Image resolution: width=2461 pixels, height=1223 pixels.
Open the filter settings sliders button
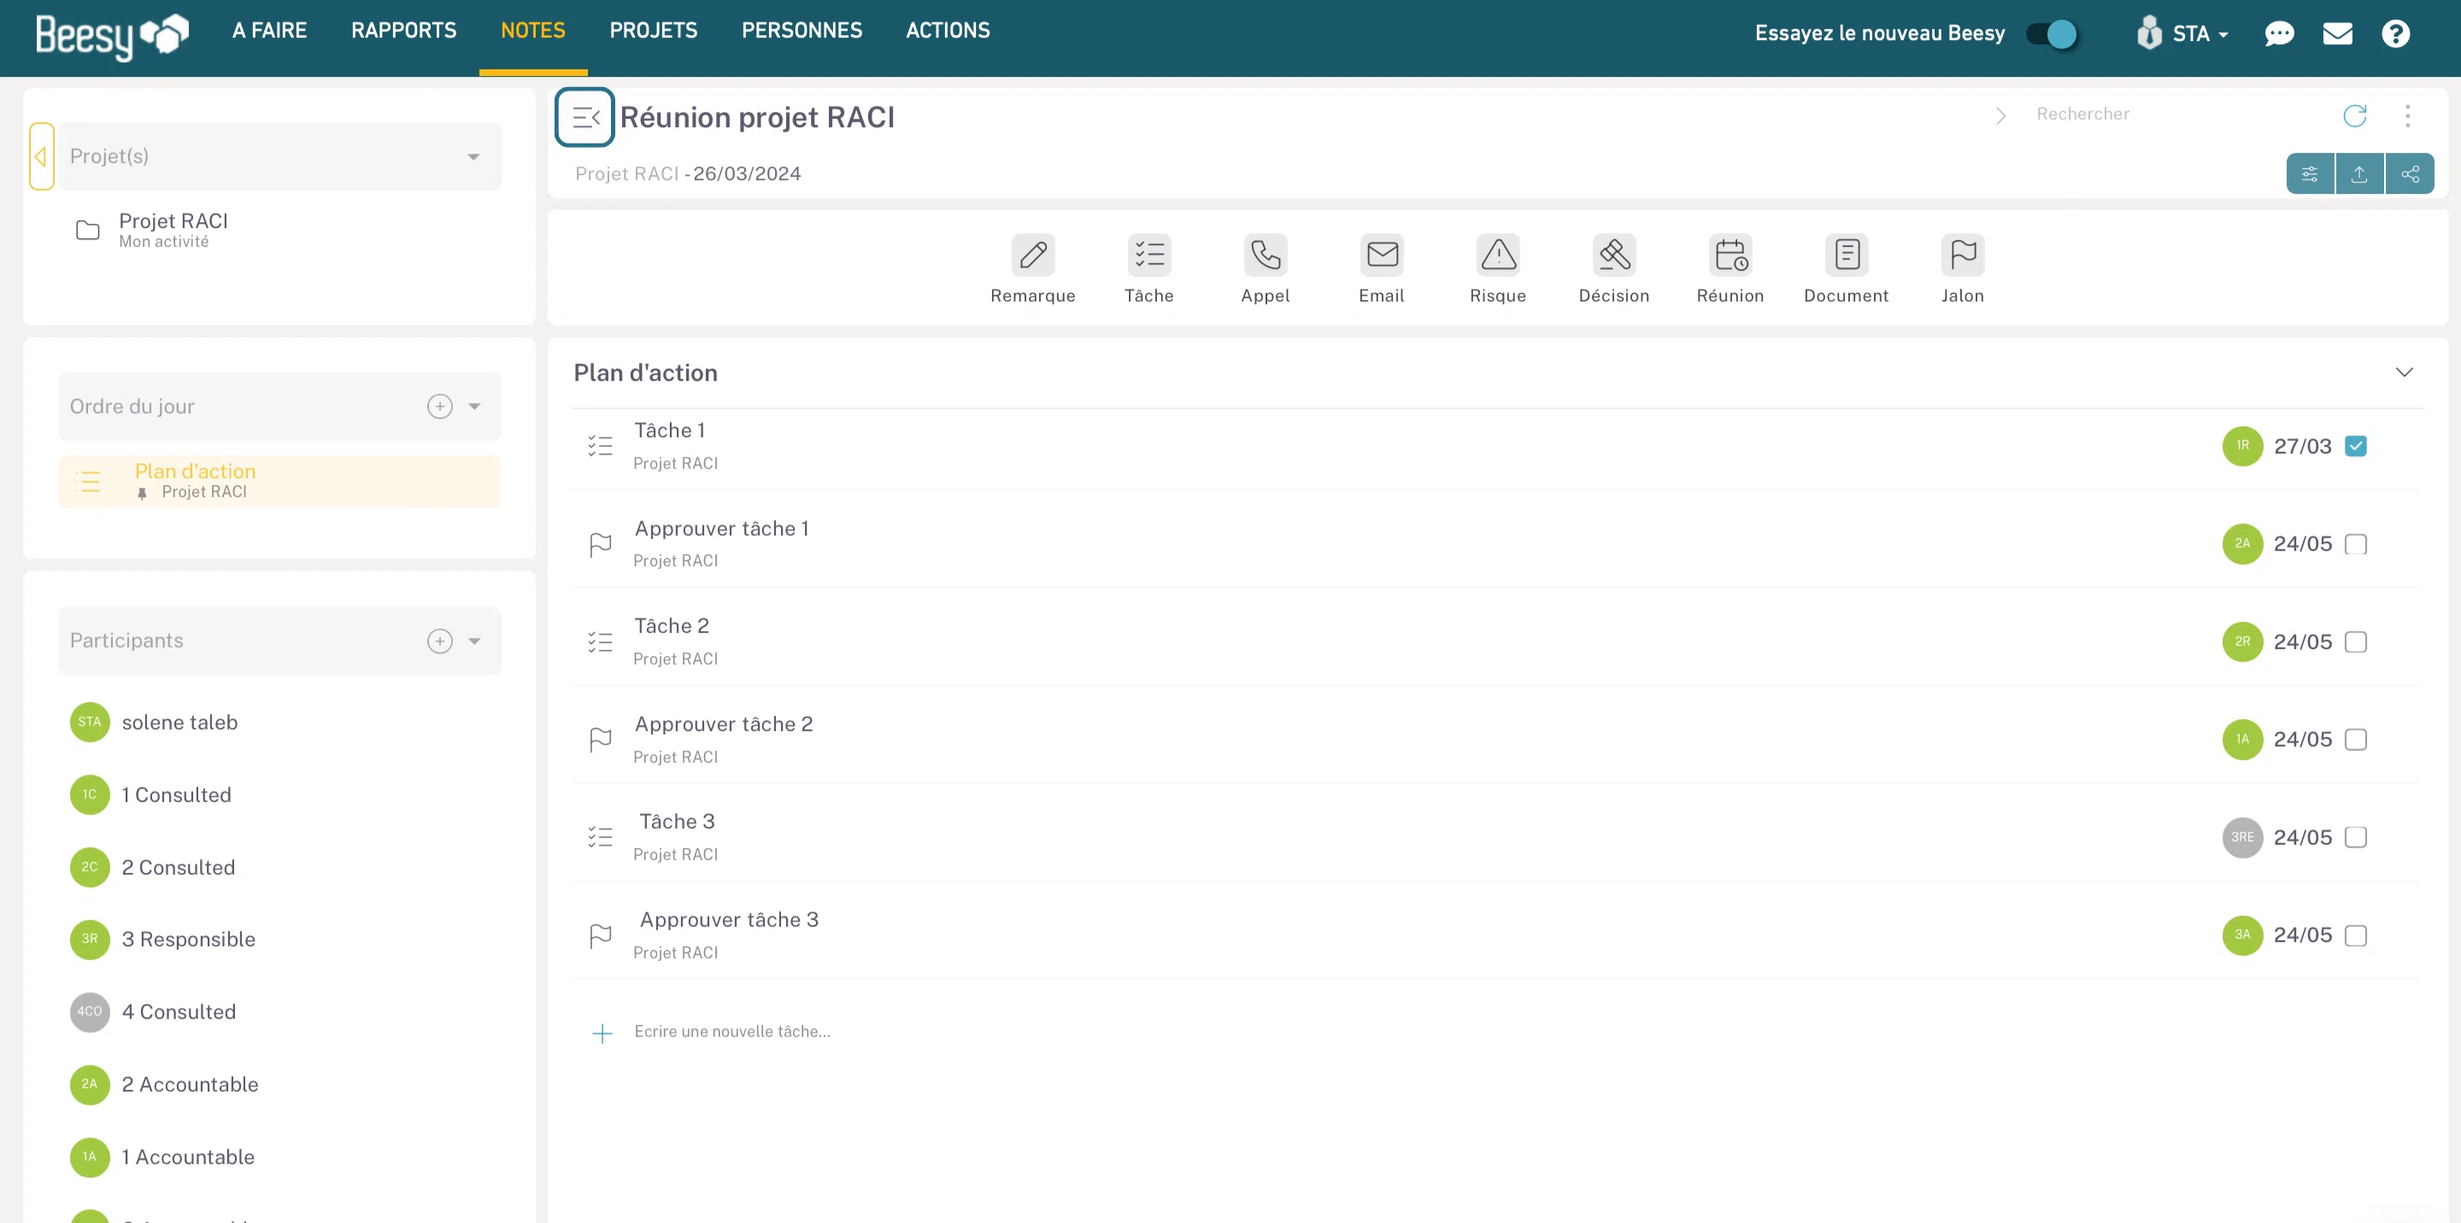click(2310, 173)
